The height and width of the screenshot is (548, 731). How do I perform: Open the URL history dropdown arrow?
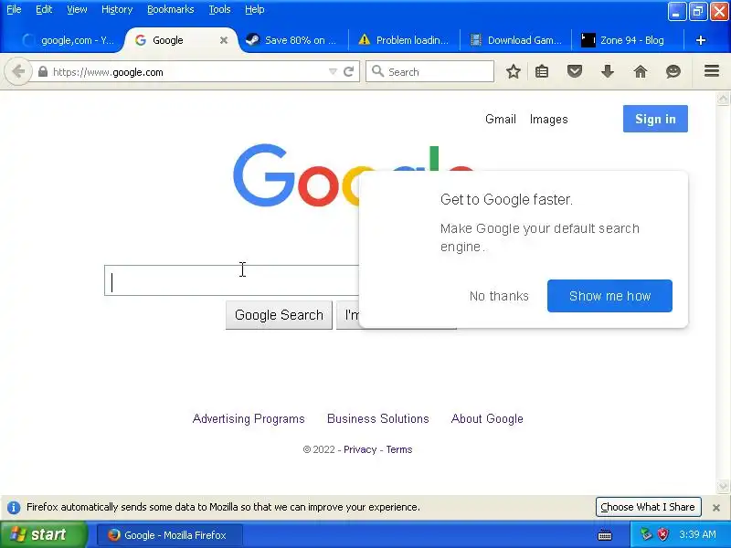point(333,72)
